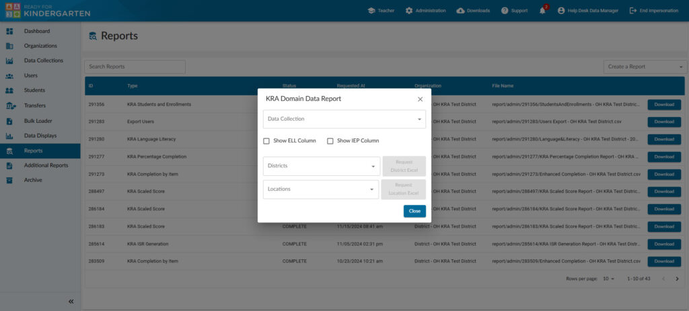The image size is (689, 311).
Task: Open Organizations in the sidebar
Action: (x=40, y=46)
